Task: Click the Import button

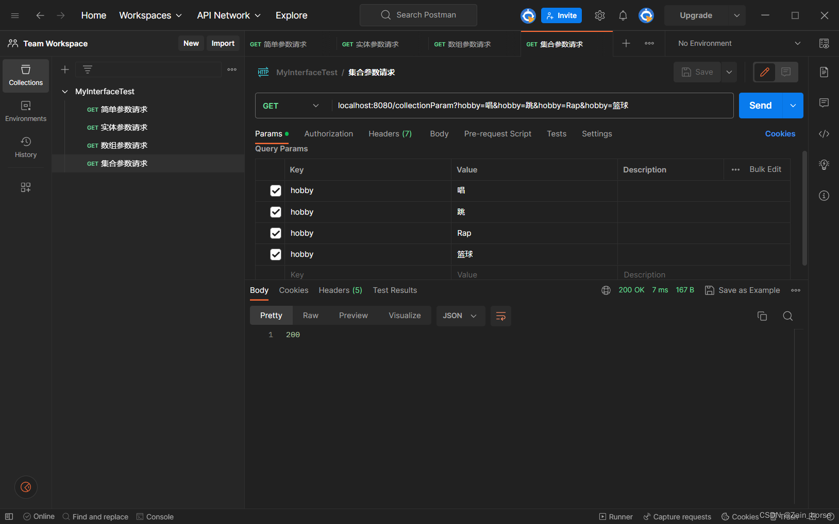Action: point(223,43)
